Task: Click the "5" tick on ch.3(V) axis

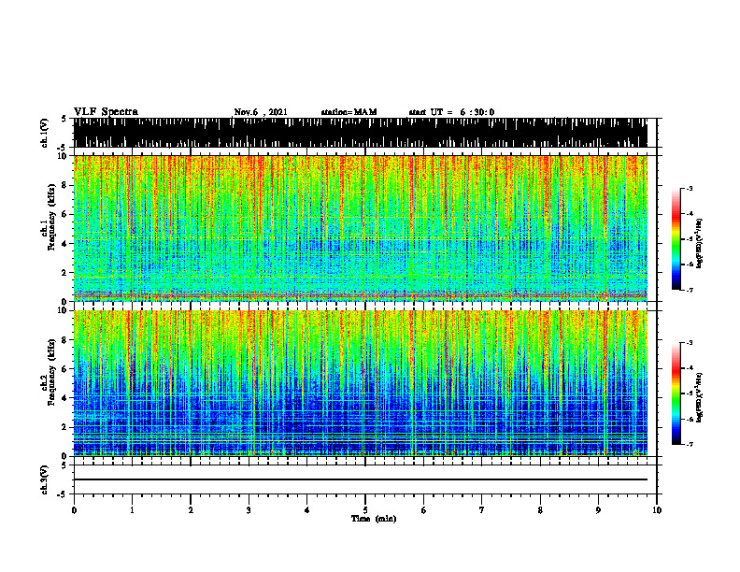Action: click(x=64, y=465)
